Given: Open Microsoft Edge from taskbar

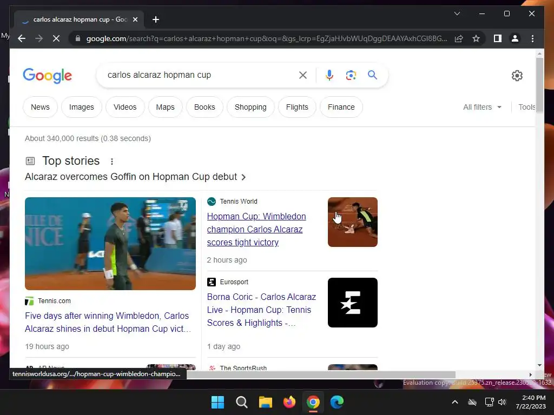Looking at the screenshot, I should 337,402.
